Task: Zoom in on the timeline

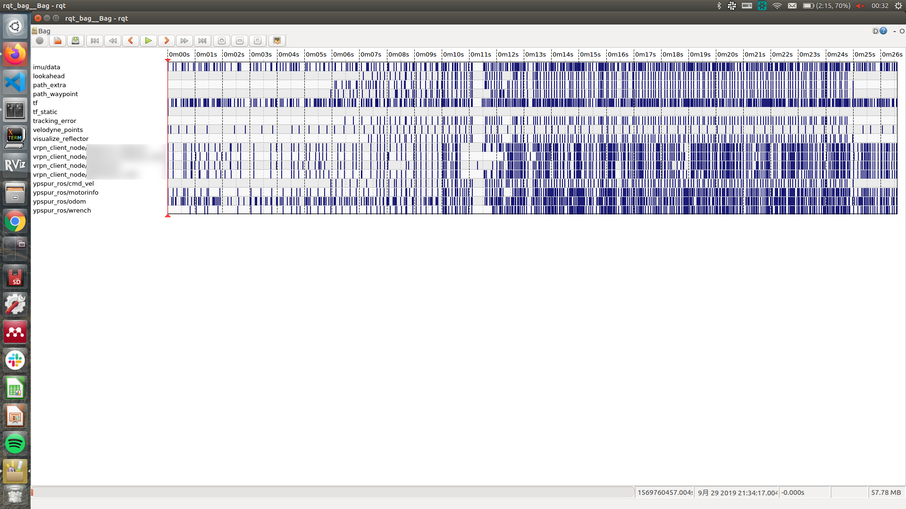Action: click(222, 41)
